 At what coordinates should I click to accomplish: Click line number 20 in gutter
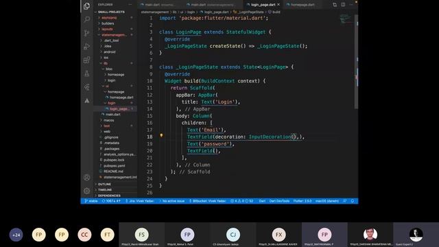(150, 151)
